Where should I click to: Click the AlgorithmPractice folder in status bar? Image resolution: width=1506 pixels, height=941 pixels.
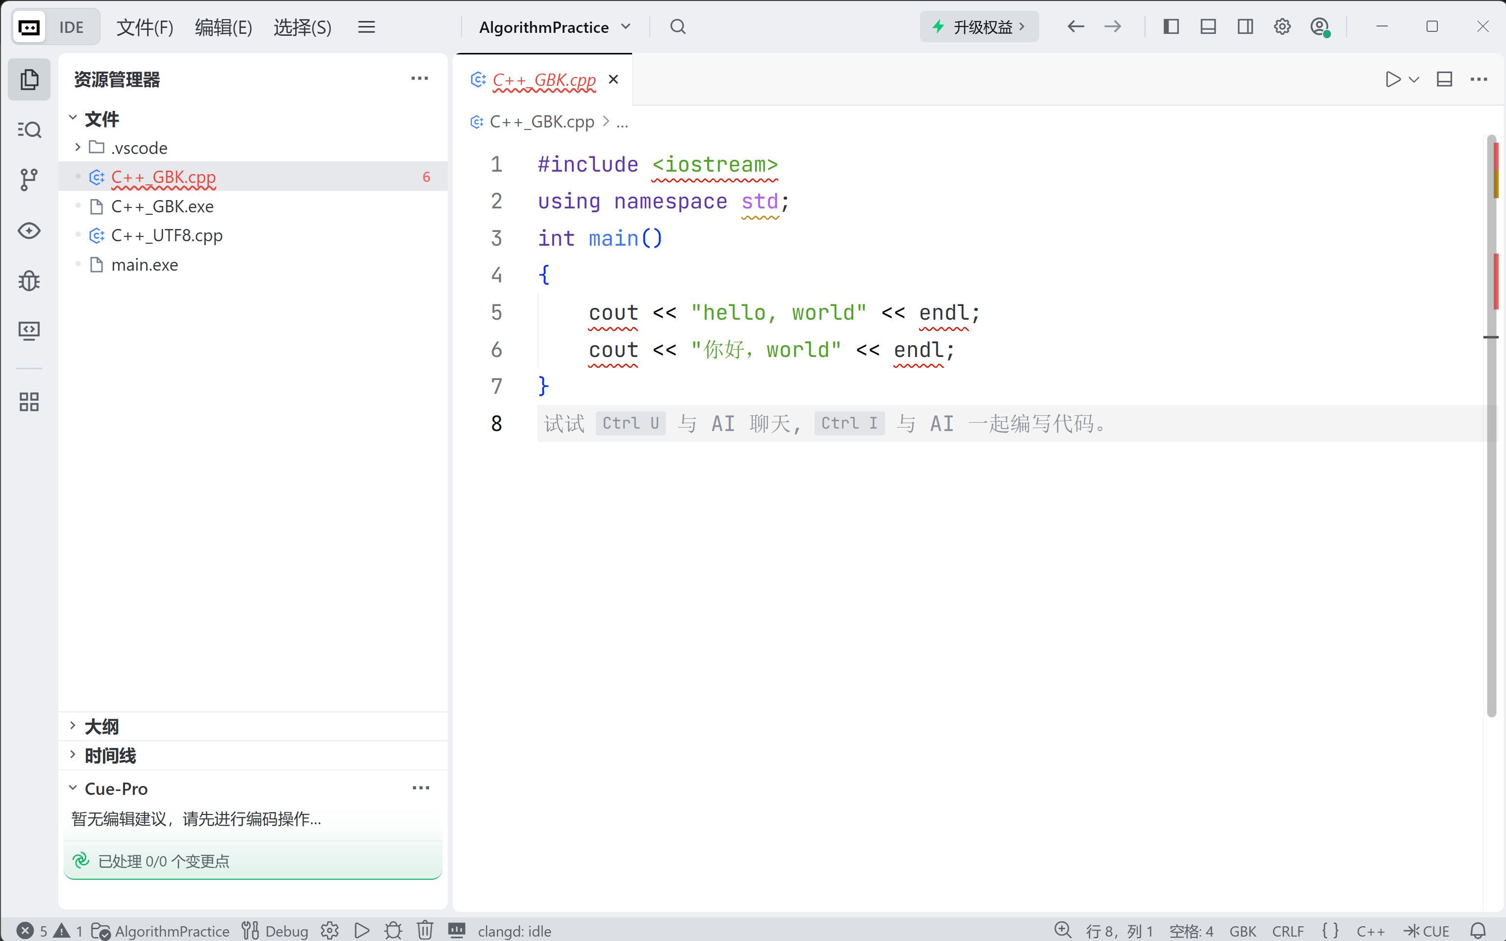(x=160, y=931)
